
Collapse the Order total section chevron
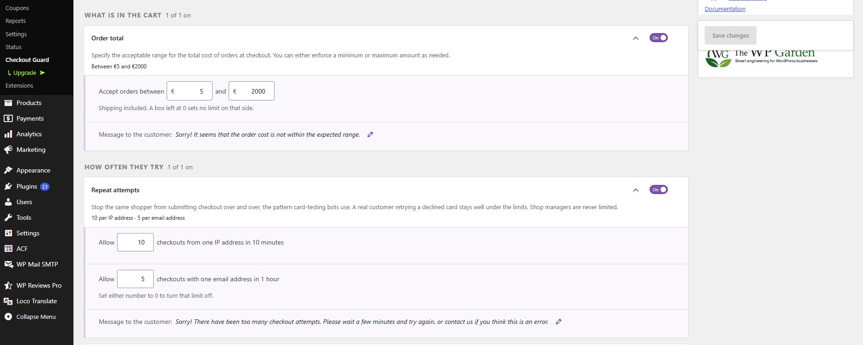636,38
